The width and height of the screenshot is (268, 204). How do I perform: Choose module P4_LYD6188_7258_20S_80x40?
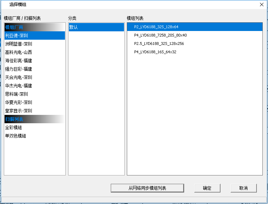click(x=160, y=36)
